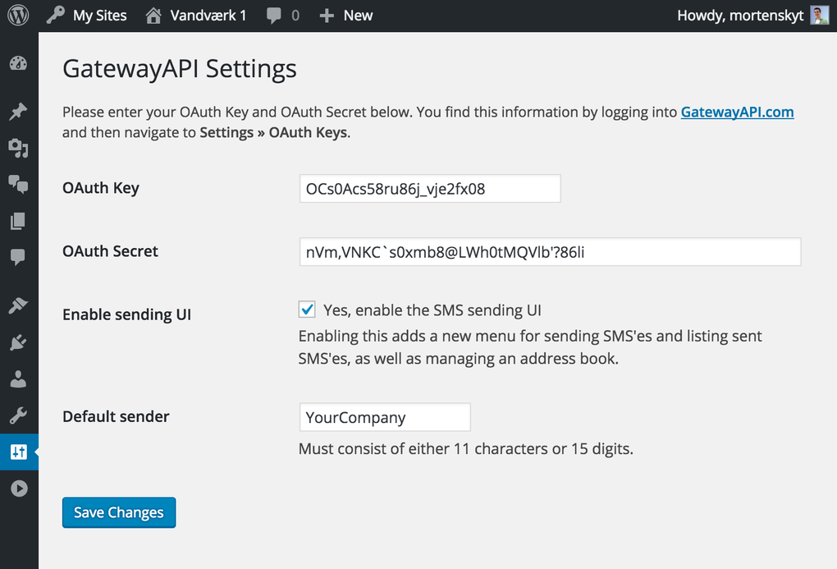Open Tools using the wrench icon
837x569 pixels.
point(18,415)
